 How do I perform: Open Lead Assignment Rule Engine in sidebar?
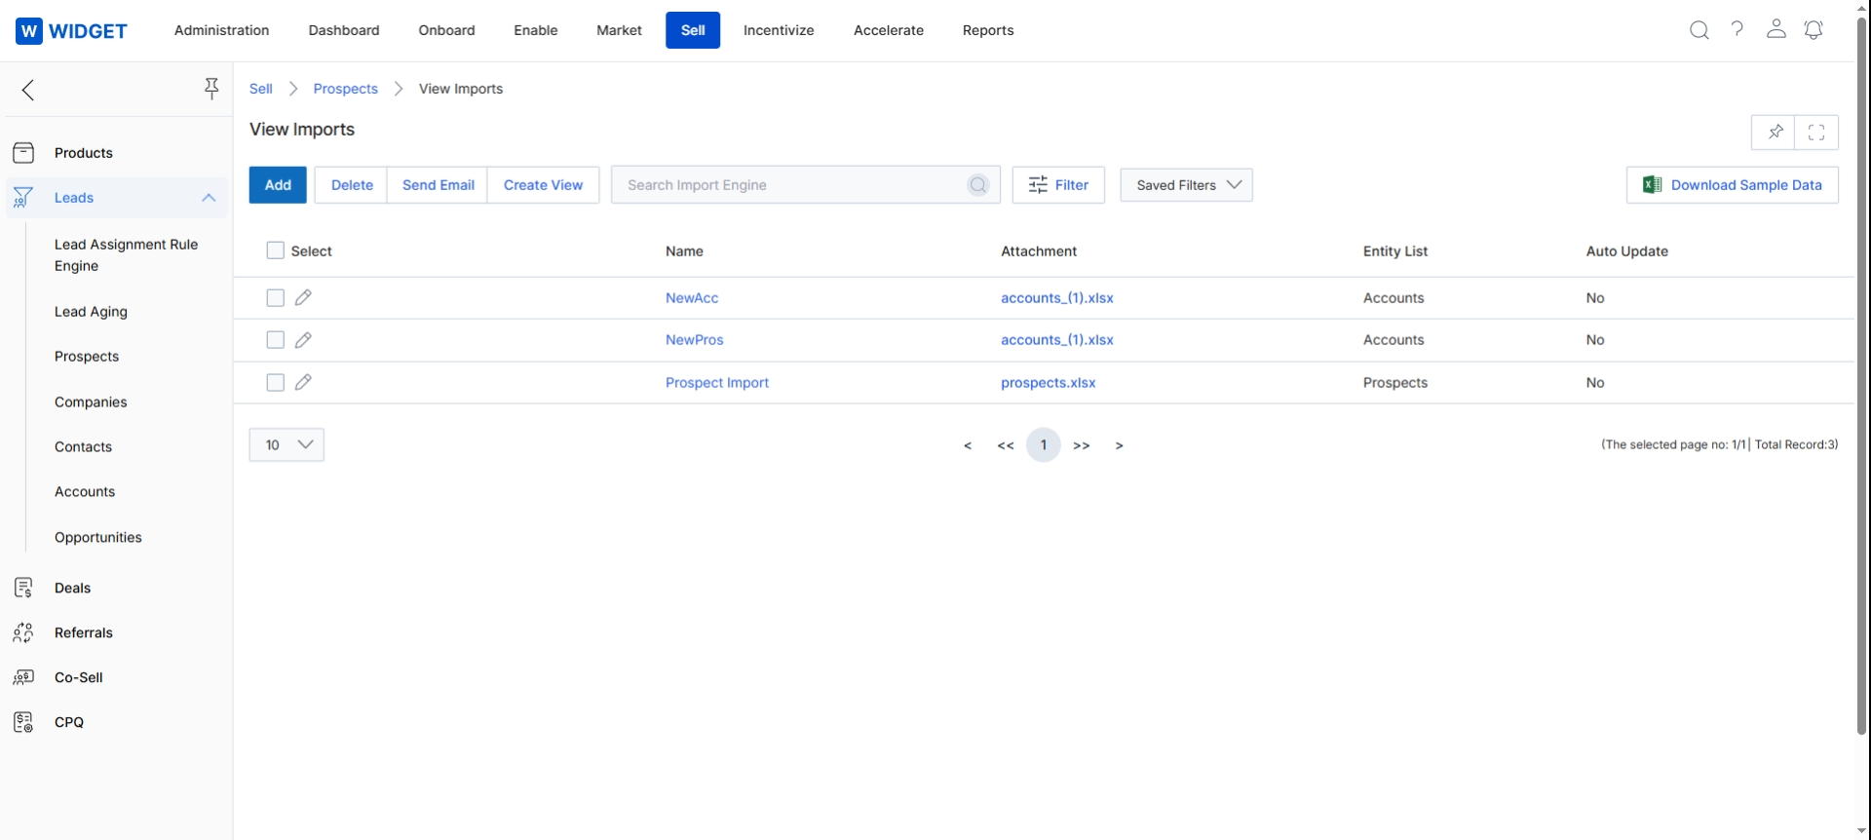coord(127,255)
